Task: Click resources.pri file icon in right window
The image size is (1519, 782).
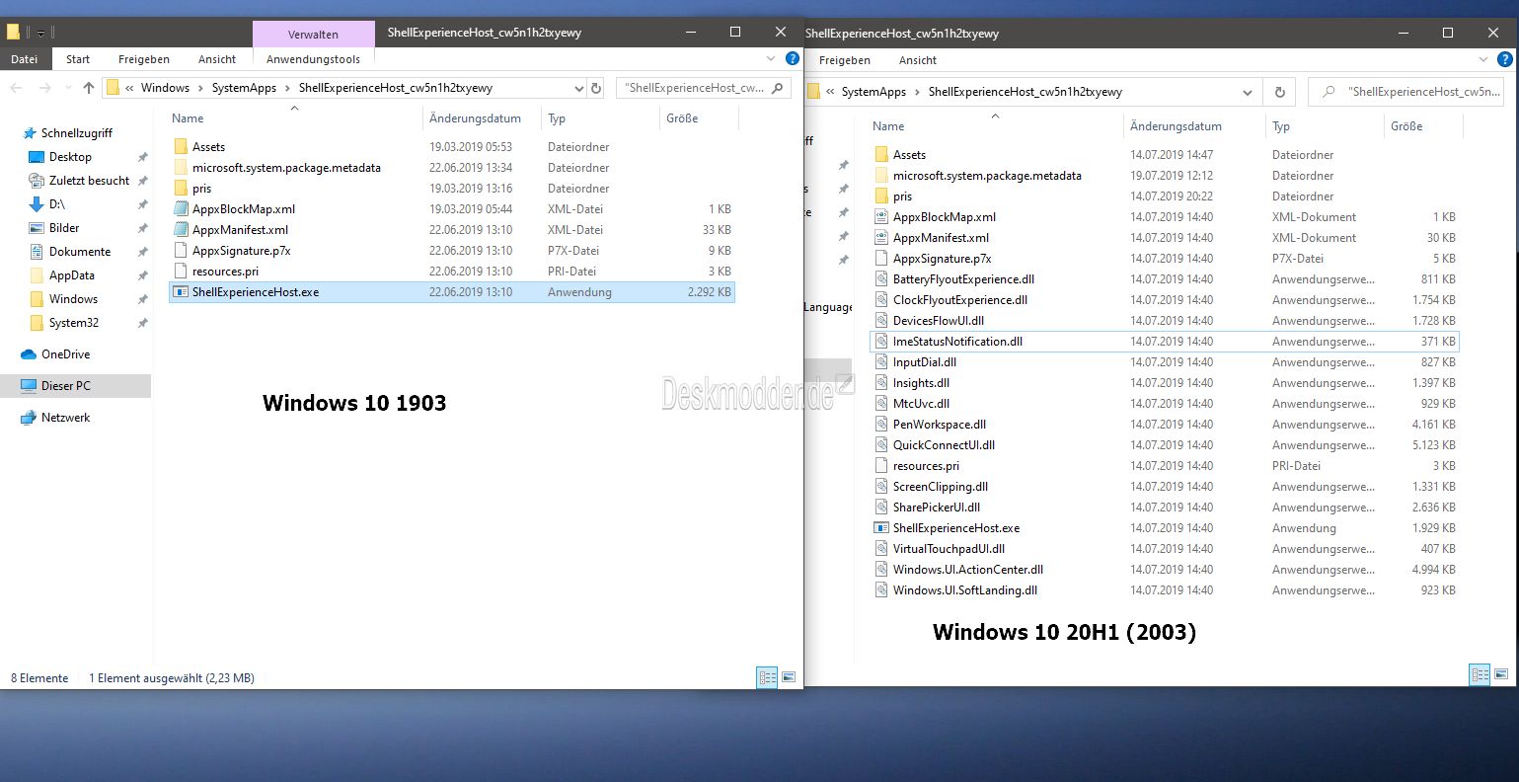Action: (x=882, y=466)
